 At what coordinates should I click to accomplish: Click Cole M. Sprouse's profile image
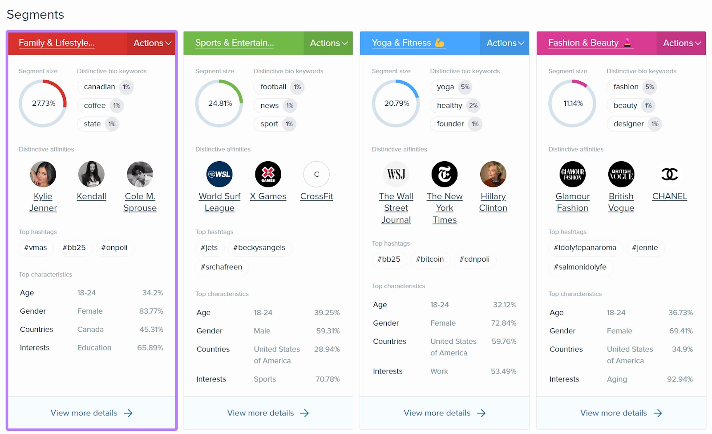(140, 174)
